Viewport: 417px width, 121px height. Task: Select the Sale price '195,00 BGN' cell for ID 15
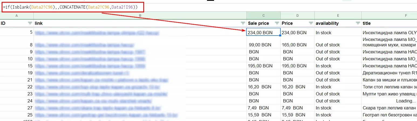[264, 66]
